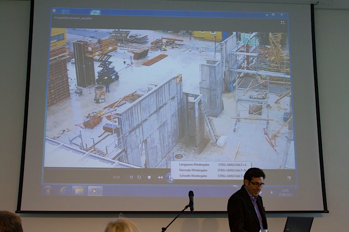The height and width of the screenshot is (232, 349).
Task: Launch Internet Explorer from the taskbar
Action: pos(64,190)
